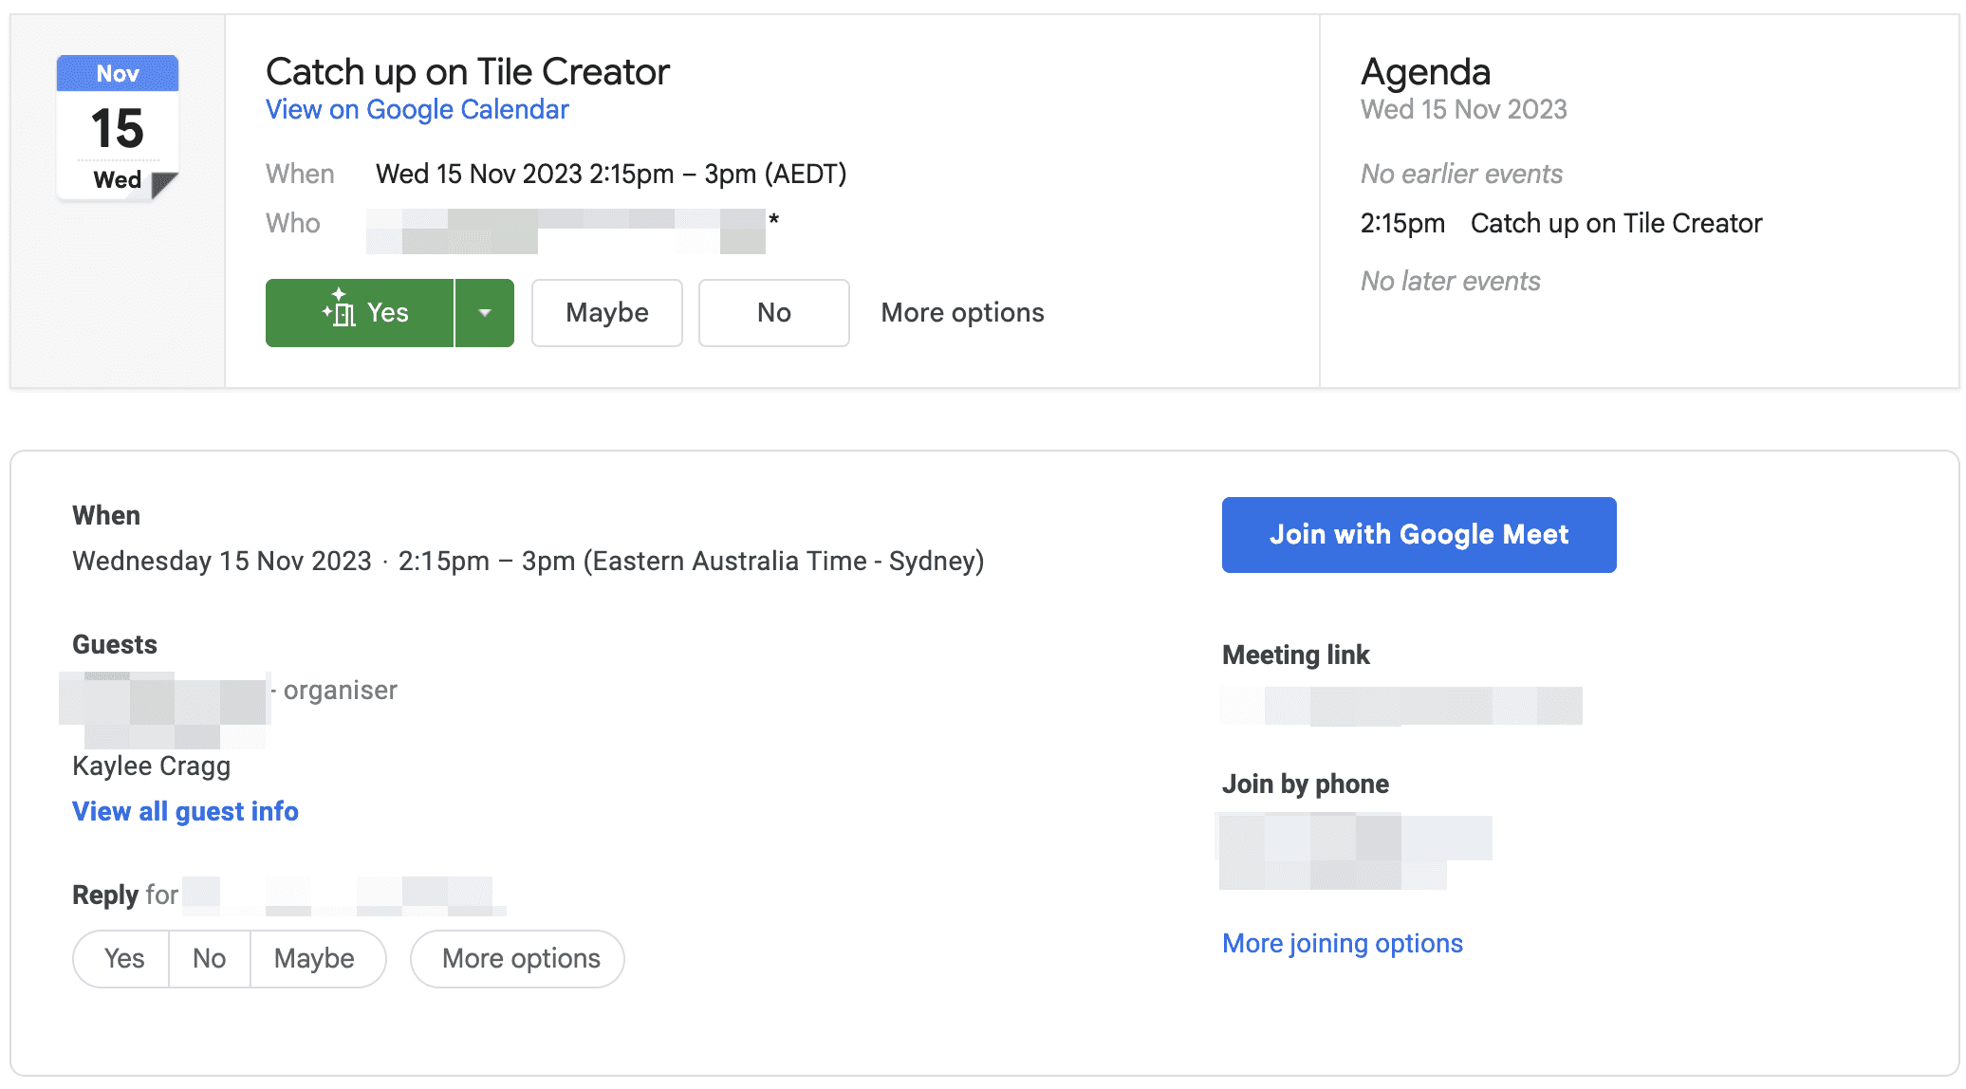Decline with the top No button
The height and width of the screenshot is (1089, 1966).
pyautogui.click(x=773, y=313)
